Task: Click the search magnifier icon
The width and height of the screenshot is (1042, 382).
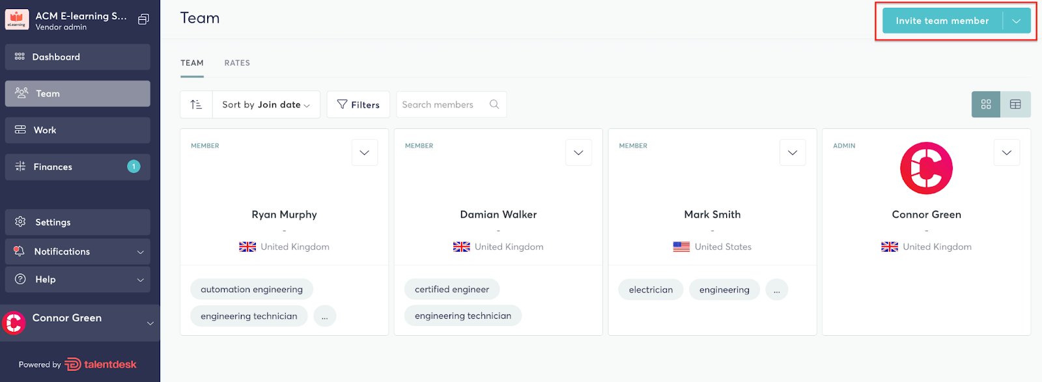Action: 494,105
